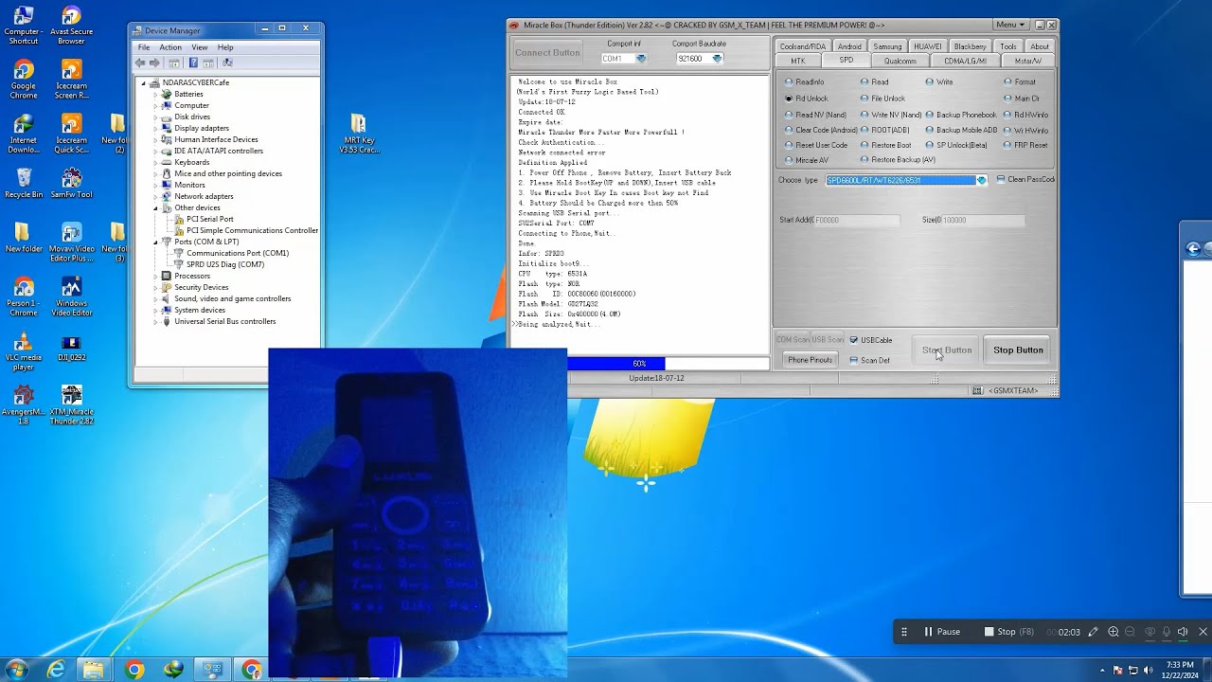This screenshot has height=682, width=1212.
Task: Select the File Unlock radio option
Action: (x=882, y=99)
